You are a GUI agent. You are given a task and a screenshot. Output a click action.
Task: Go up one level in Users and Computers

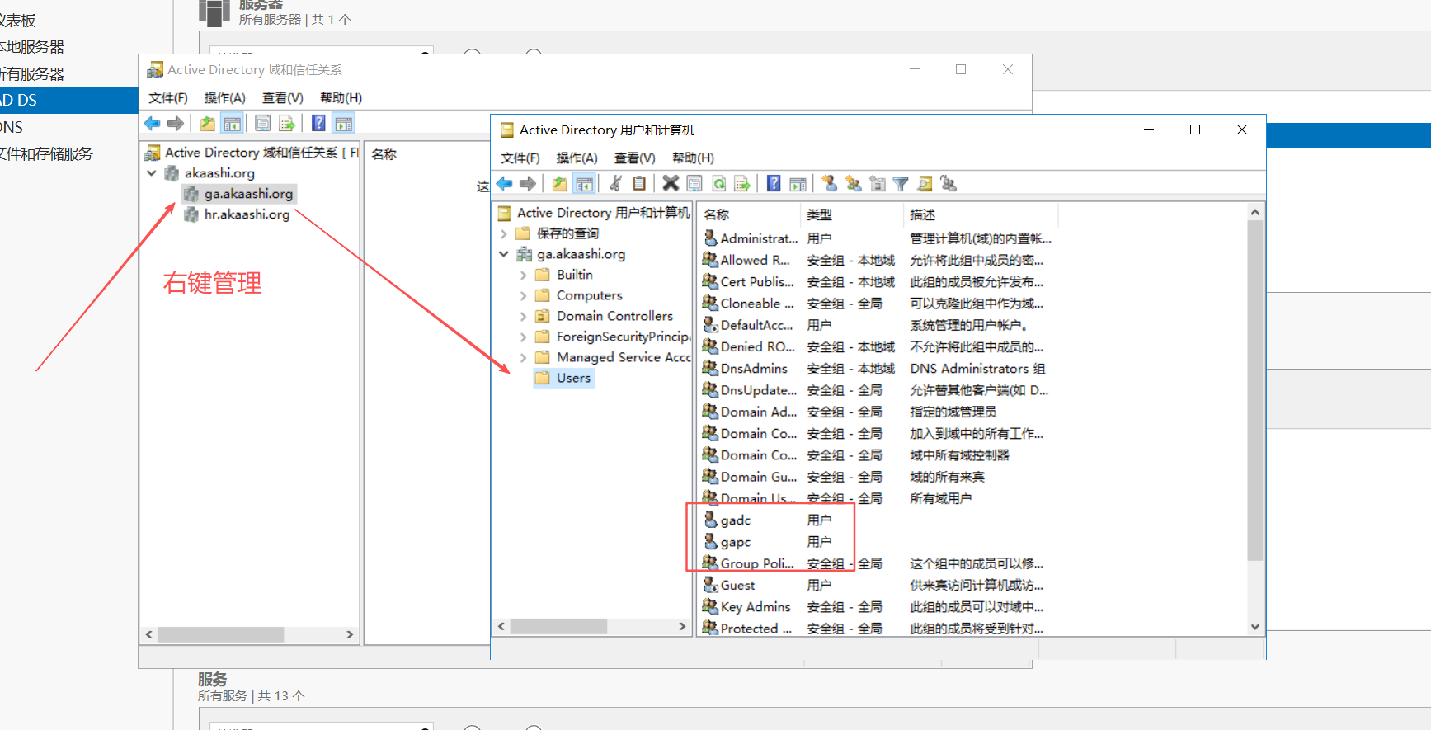pyautogui.click(x=560, y=184)
